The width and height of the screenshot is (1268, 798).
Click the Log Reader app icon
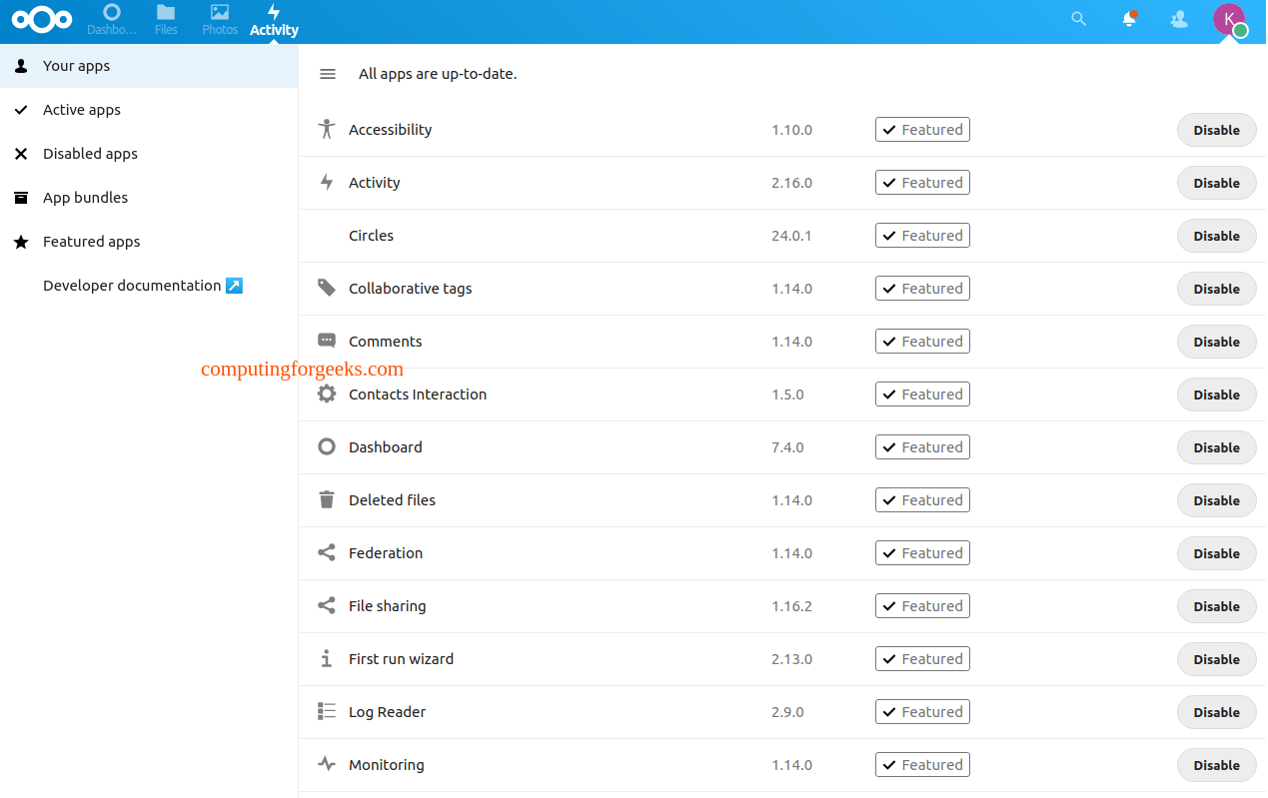coord(326,711)
